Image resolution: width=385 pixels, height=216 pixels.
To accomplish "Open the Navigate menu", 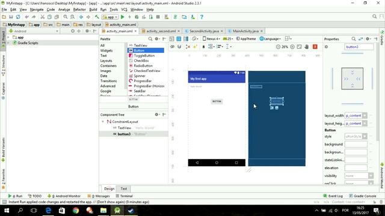I will coord(37,10).
